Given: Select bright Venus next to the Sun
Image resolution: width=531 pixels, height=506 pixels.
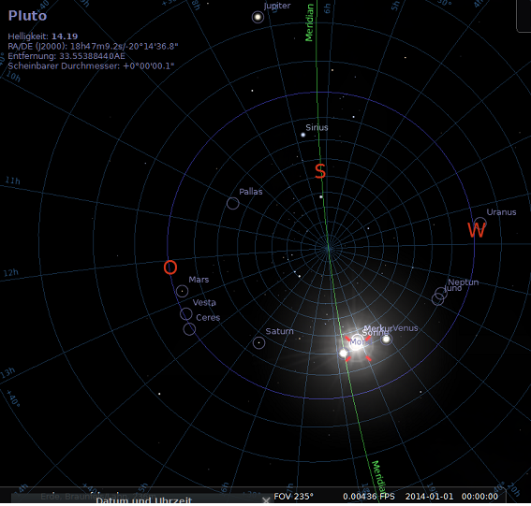Looking at the screenshot, I should pos(386,339).
